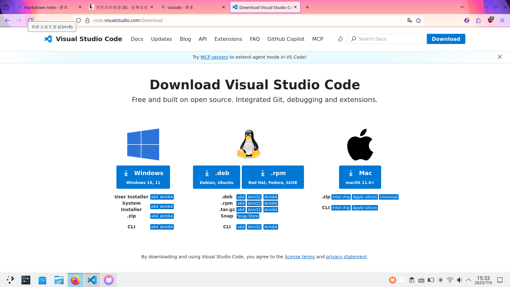Open the Snap Store link
The height and width of the screenshot is (287, 510).
pyautogui.click(x=248, y=216)
